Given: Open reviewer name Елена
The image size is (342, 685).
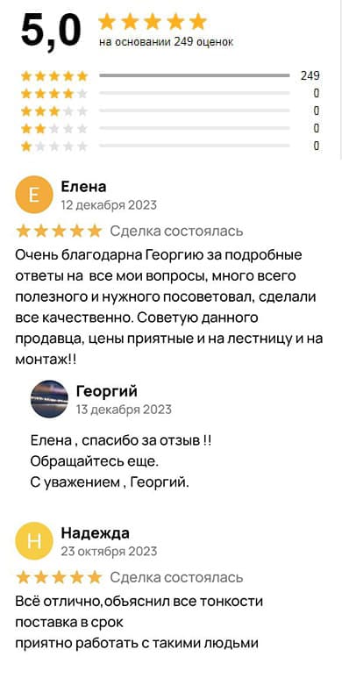Looking at the screenshot, I should [x=83, y=187].
